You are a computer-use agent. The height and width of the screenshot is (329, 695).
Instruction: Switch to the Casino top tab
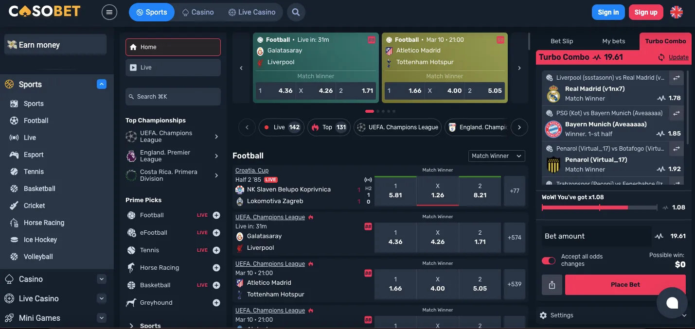pyautogui.click(x=197, y=12)
